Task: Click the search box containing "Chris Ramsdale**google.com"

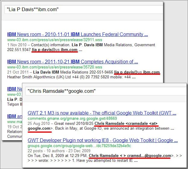Action: [106, 91]
